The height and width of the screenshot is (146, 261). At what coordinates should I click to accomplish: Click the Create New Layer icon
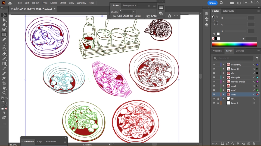249,144
